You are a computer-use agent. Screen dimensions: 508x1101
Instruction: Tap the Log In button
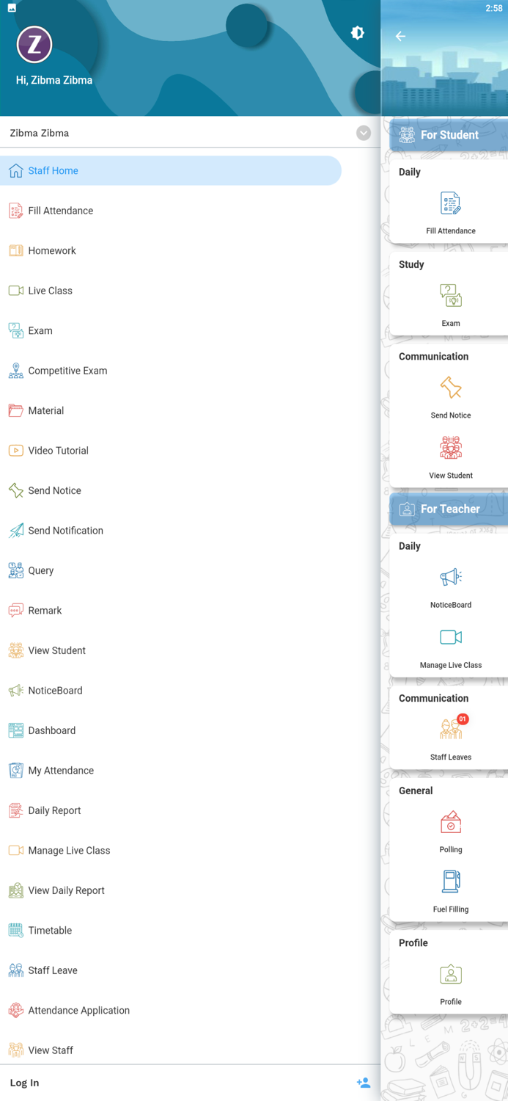[24, 1083]
